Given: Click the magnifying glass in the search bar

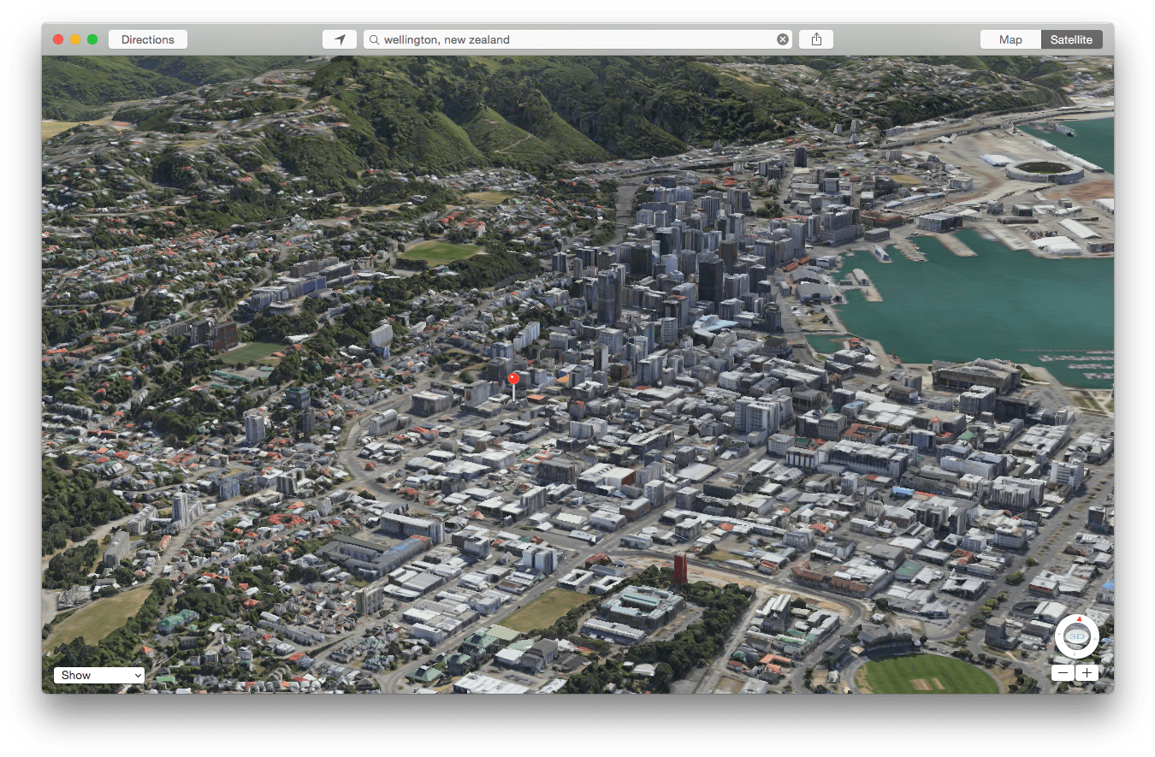Looking at the screenshot, I should pyautogui.click(x=374, y=39).
